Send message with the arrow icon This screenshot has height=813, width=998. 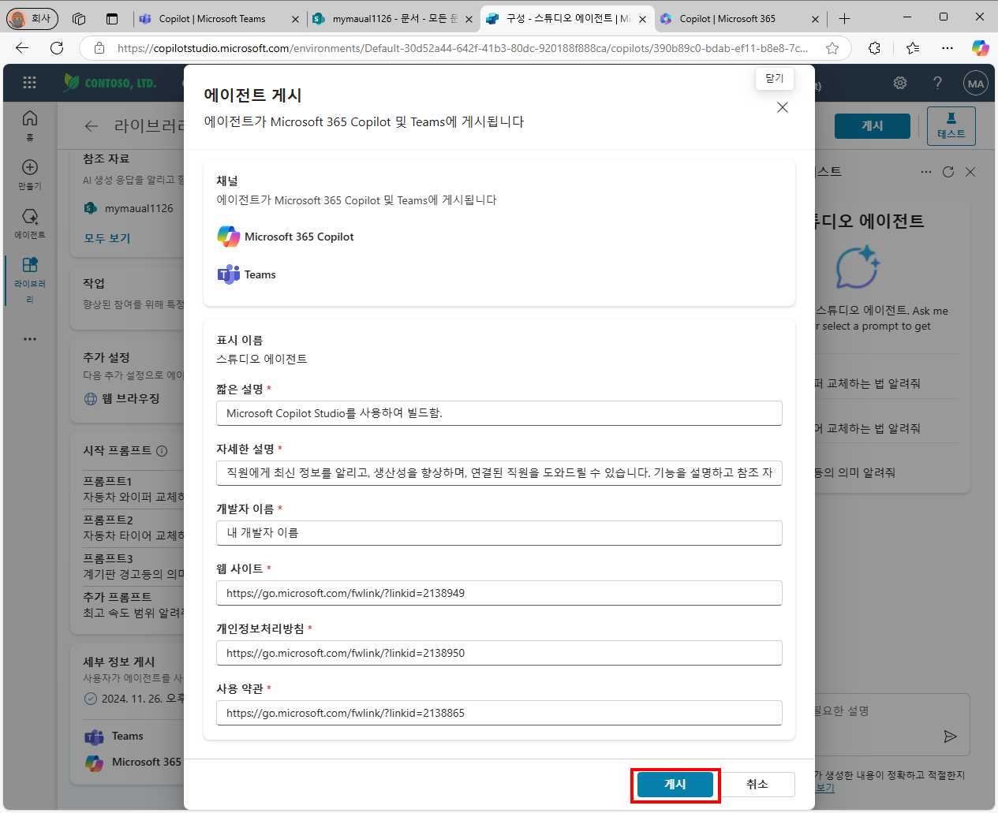click(951, 737)
